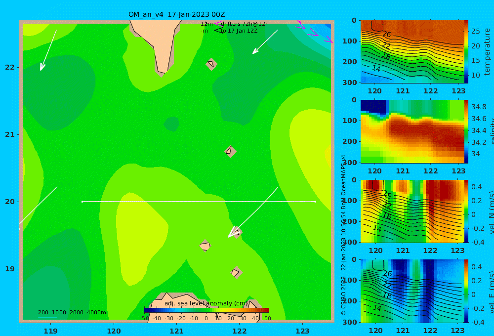Click the 'vel. E (m/s)' axis label
494x336 pixels.
click(x=491, y=292)
